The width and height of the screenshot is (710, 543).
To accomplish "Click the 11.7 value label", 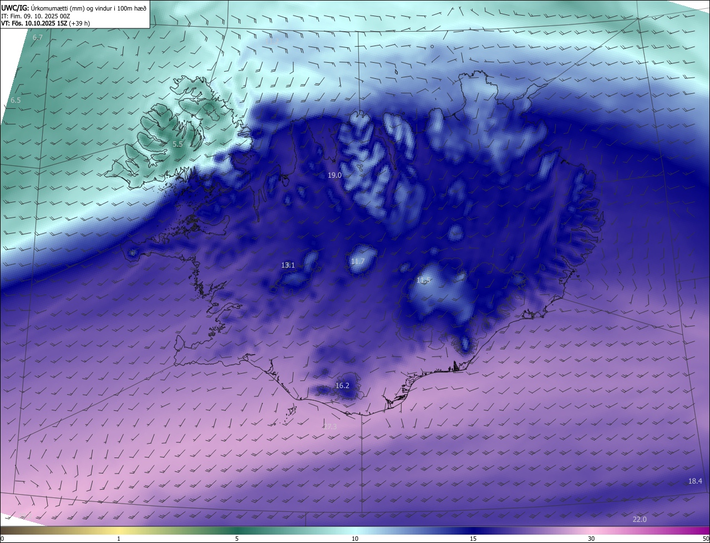I will pos(358,262).
